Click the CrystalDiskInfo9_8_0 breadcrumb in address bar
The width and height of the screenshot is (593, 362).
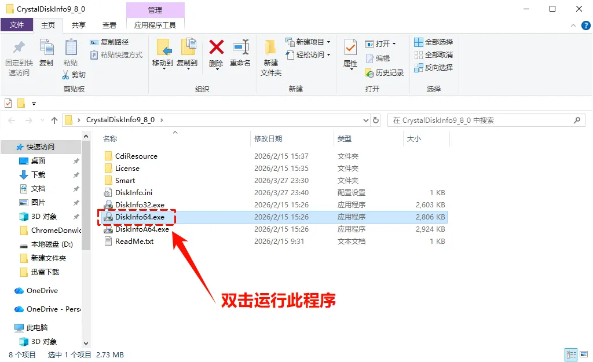(x=120, y=120)
